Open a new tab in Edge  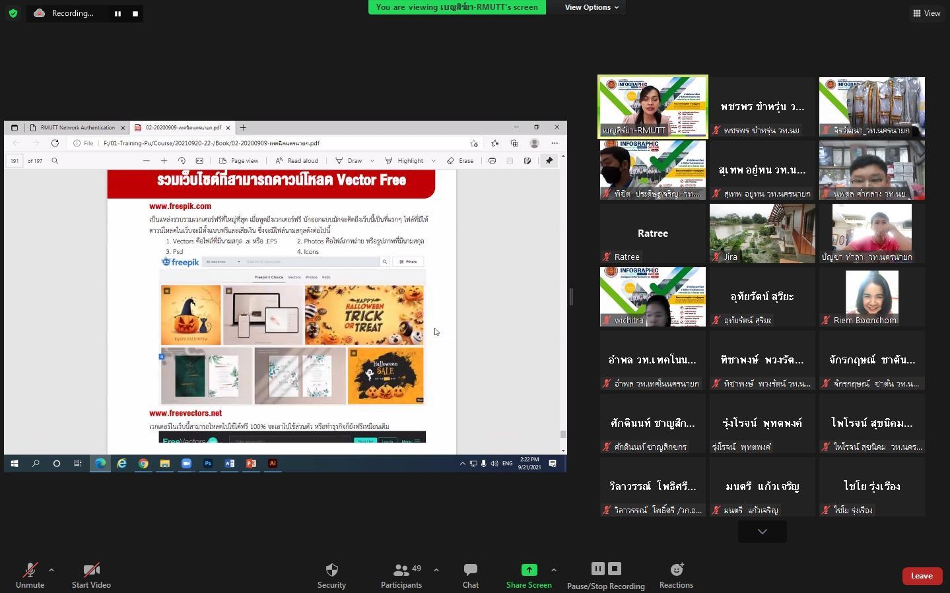click(x=243, y=128)
